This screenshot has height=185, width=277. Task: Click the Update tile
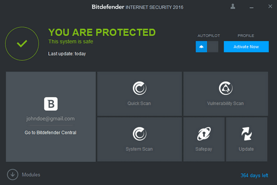(246, 139)
